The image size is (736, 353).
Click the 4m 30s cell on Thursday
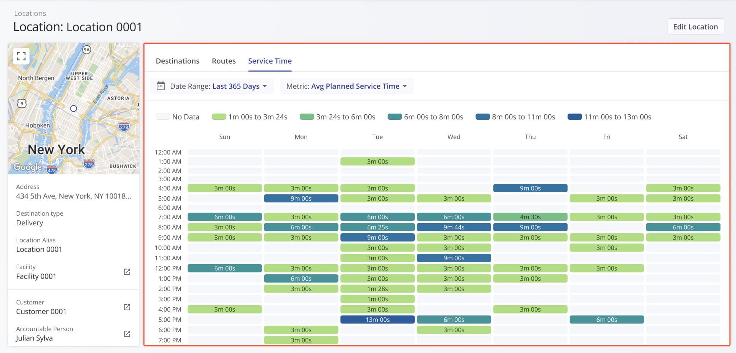coord(530,217)
